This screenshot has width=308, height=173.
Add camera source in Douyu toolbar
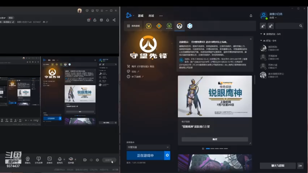coord(28,160)
